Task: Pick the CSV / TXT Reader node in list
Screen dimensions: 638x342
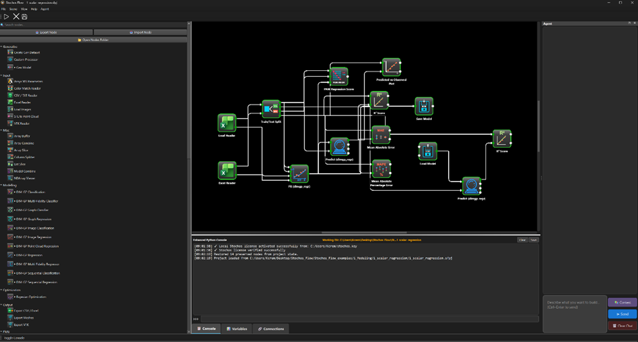Action: [26, 95]
